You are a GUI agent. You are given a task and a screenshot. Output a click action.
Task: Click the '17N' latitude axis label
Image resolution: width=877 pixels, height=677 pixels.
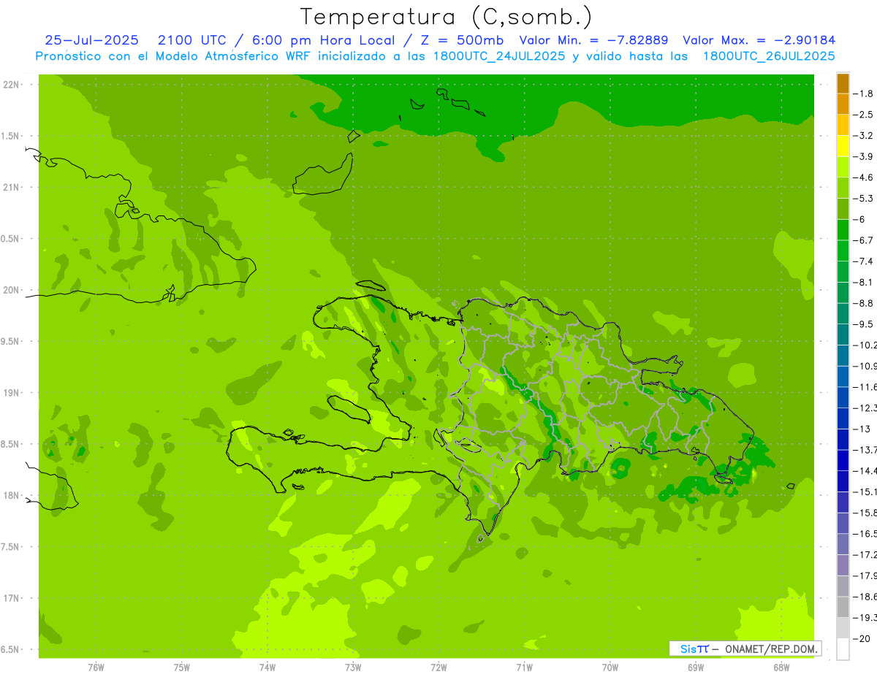click(x=11, y=599)
